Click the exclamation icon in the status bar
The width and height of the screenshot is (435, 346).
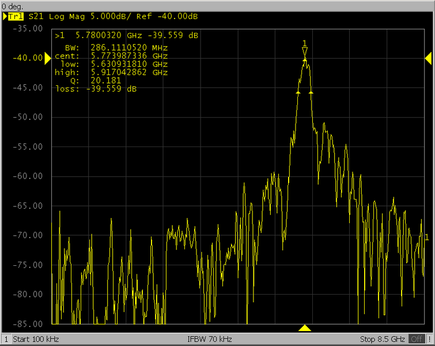pos(429,339)
